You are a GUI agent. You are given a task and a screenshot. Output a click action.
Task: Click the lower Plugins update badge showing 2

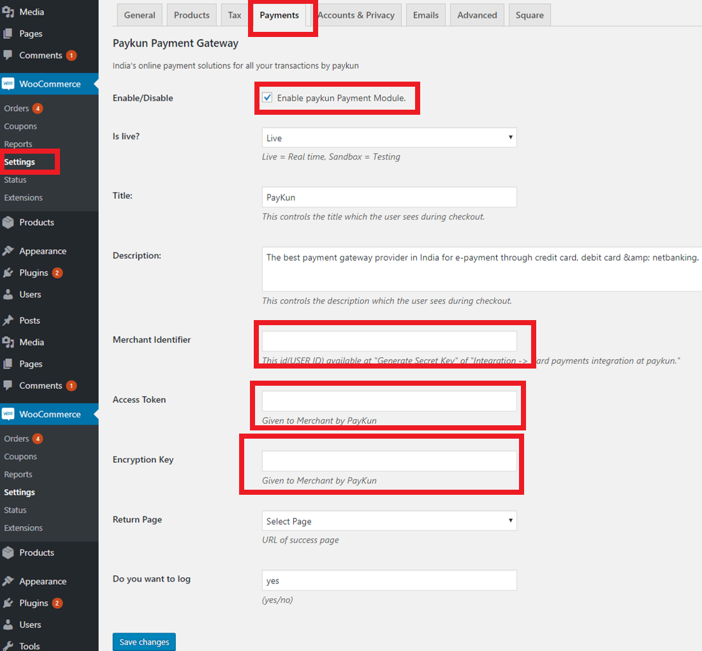[x=57, y=603]
